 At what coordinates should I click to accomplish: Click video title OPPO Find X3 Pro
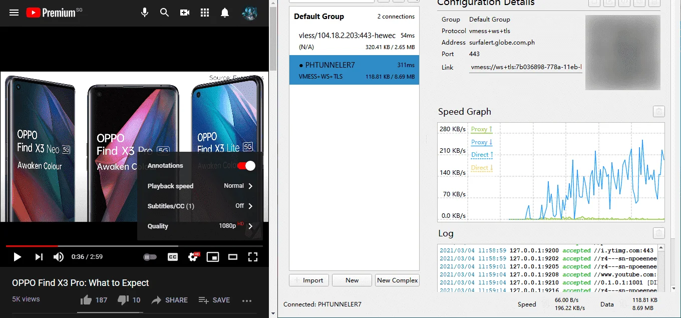pyautogui.click(x=81, y=282)
